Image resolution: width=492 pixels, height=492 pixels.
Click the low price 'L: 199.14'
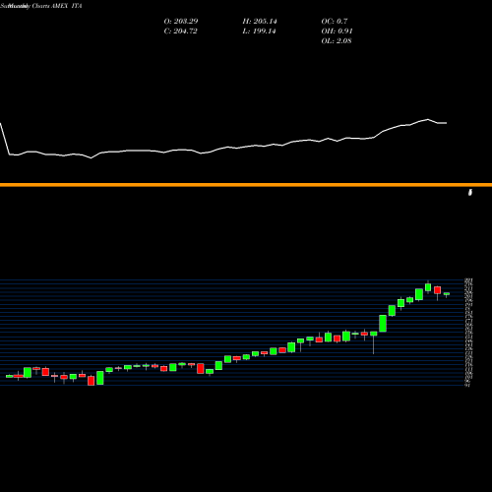point(259,31)
